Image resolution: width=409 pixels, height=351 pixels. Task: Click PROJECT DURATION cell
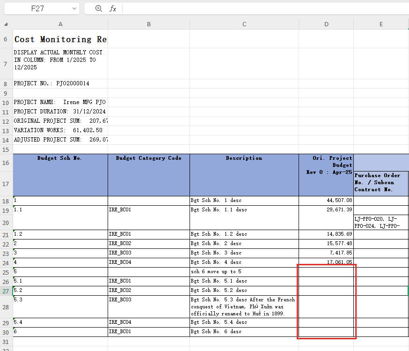click(60, 112)
